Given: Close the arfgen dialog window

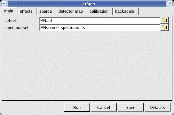Looking at the screenshot, I should pyautogui.click(x=170, y=4).
